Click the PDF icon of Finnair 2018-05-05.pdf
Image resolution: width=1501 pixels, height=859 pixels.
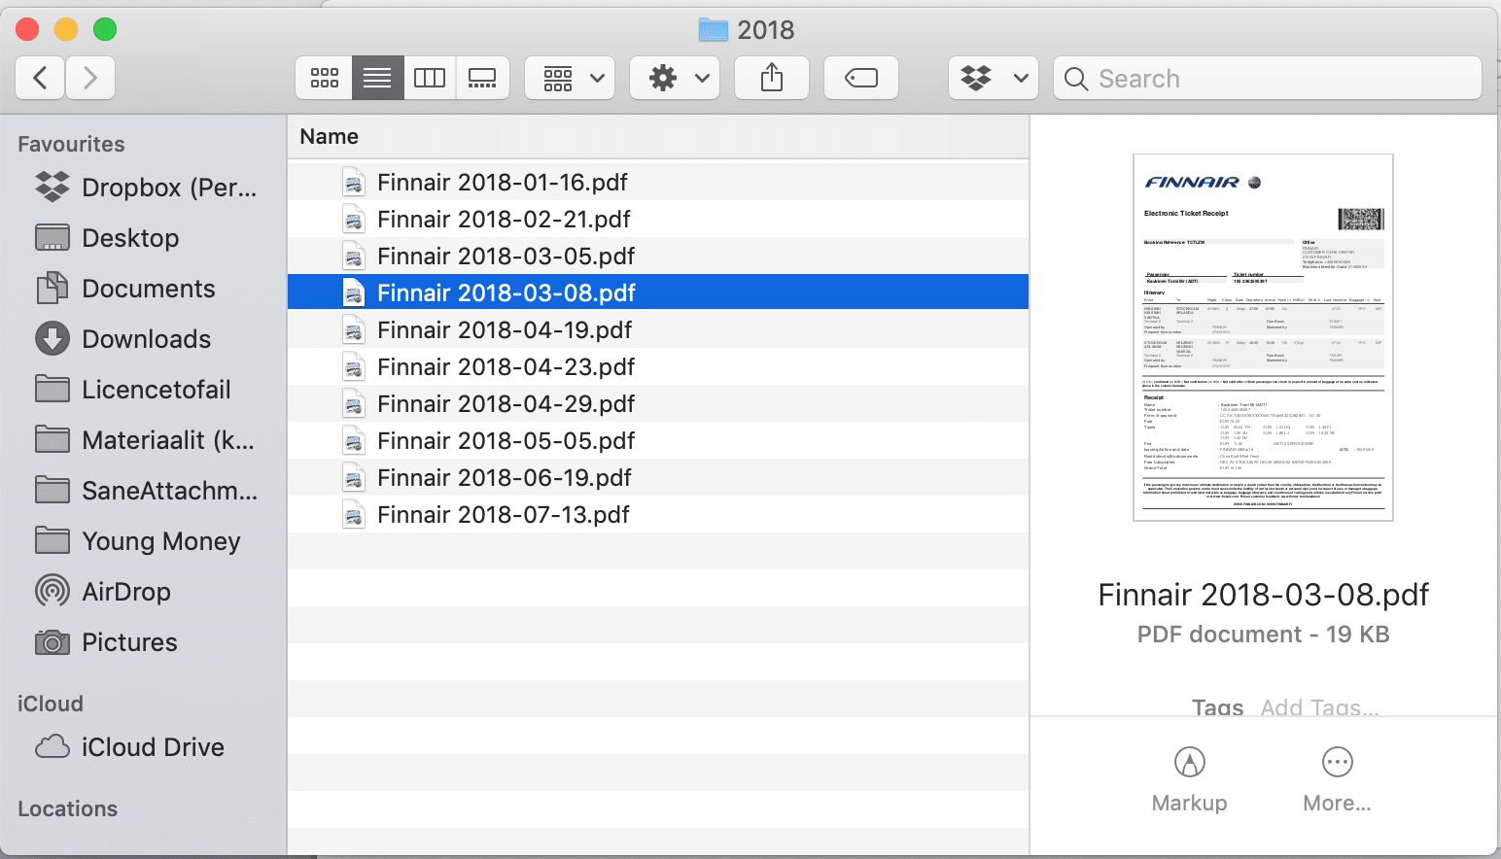pyautogui.click(x=354, y=440)
